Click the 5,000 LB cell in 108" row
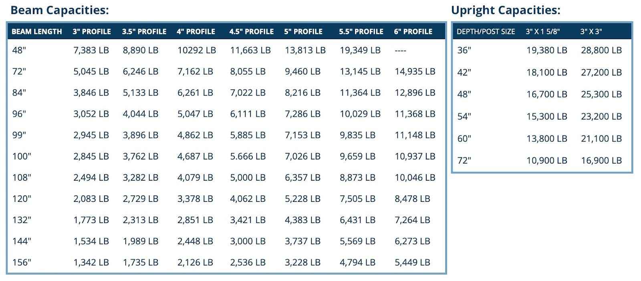 248,177
